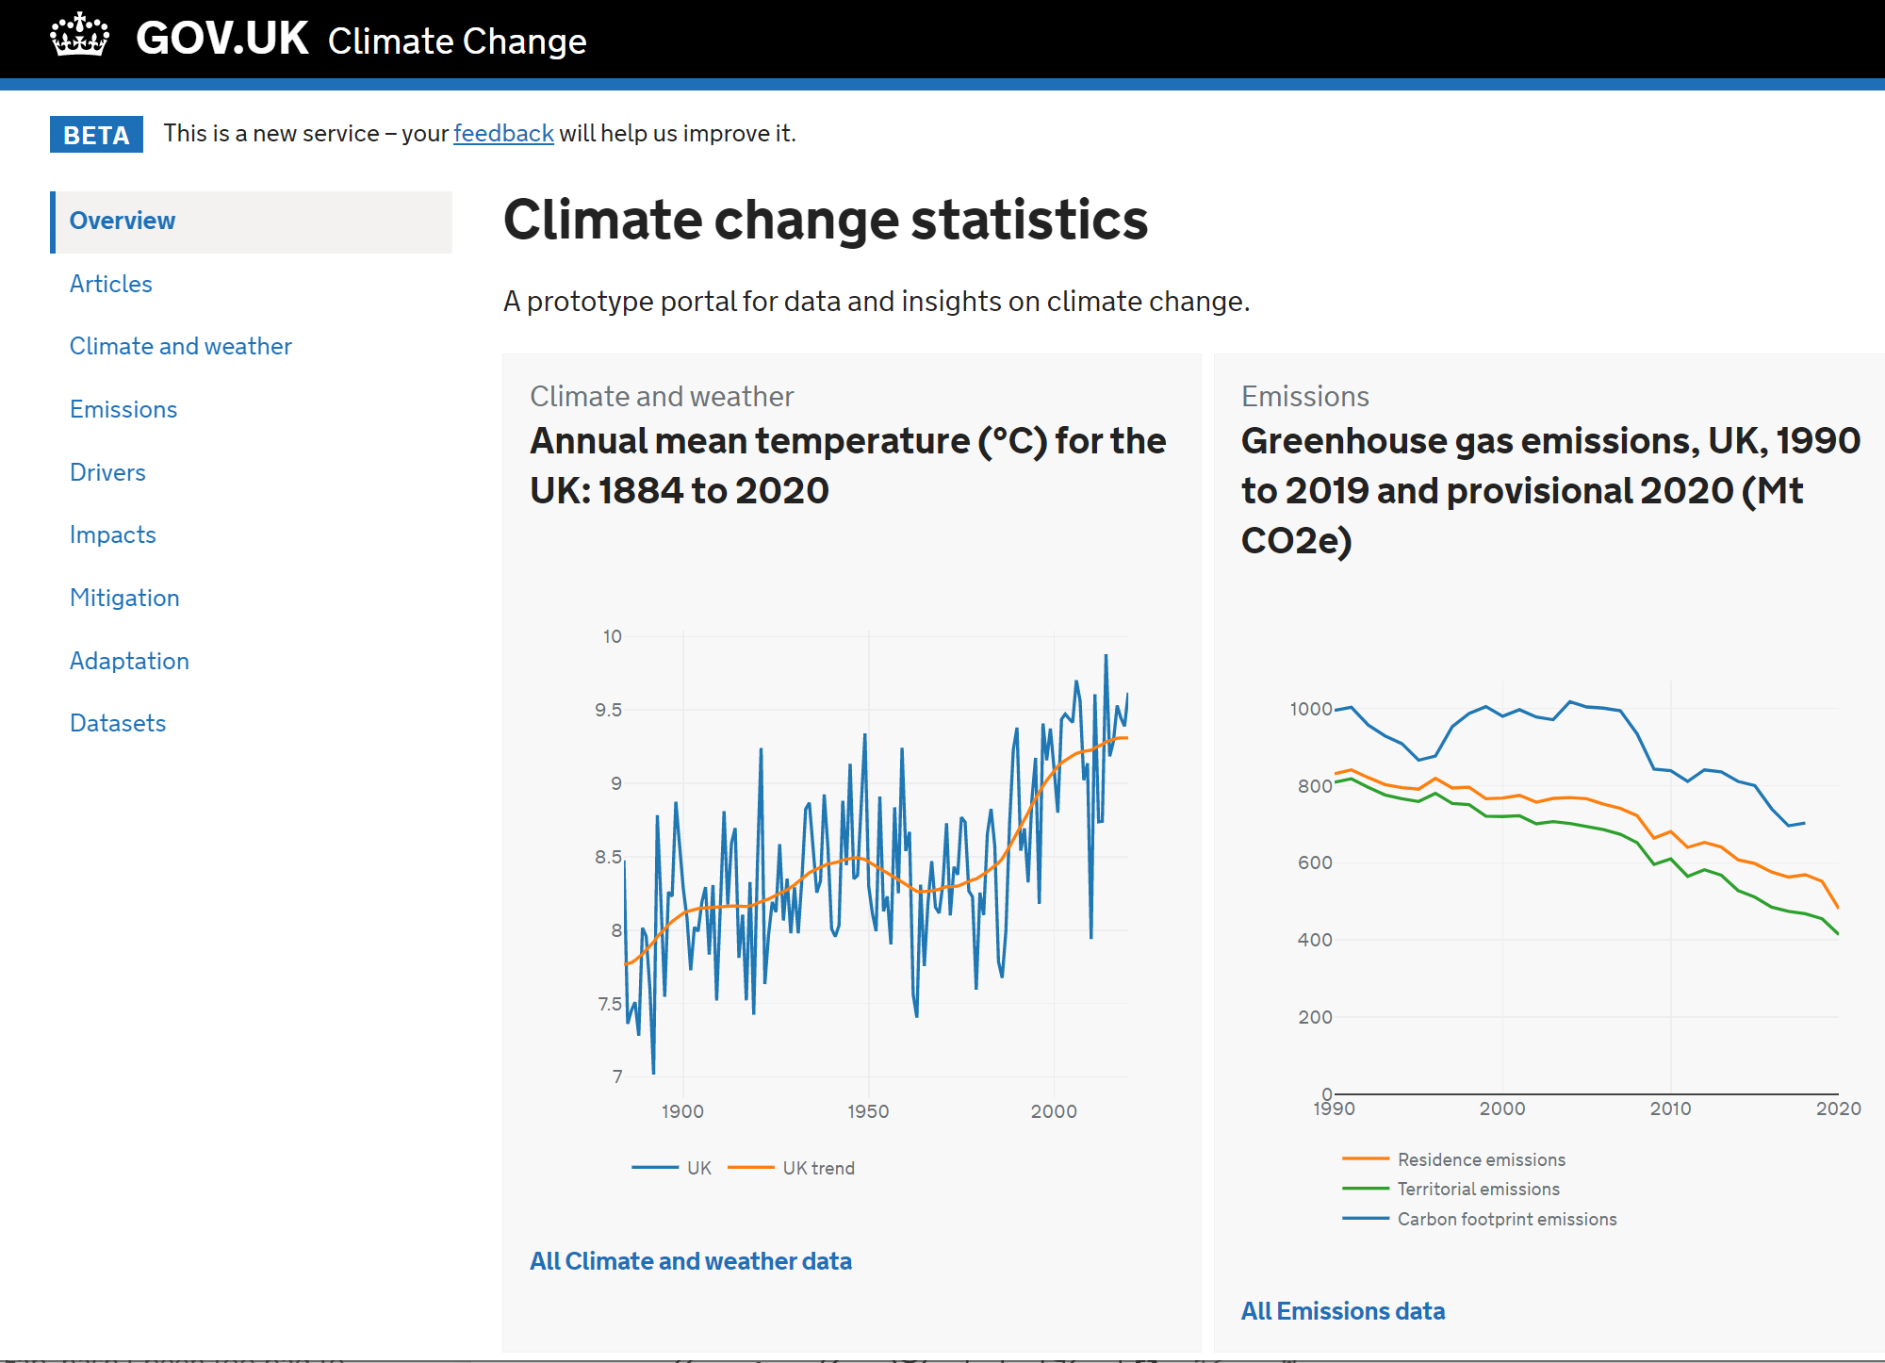Open All Climate and weather data link

[691, 1262]
